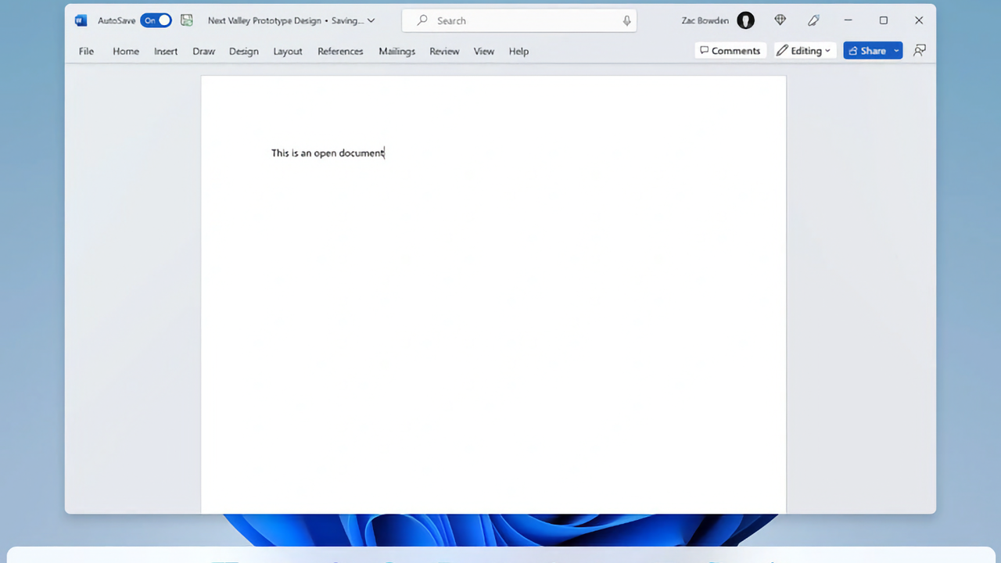Open Zac Bowden account profile picture
The width and height of the screenshot is (1001, 563).
coord(745,21)
